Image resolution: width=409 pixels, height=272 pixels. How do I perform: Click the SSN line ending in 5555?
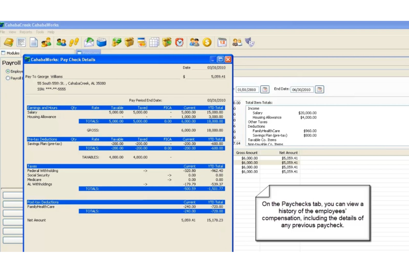point(51,89)
